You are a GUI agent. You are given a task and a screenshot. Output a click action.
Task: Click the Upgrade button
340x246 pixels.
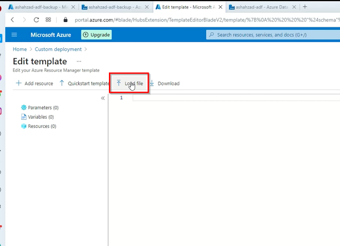(x=97, y=34)
